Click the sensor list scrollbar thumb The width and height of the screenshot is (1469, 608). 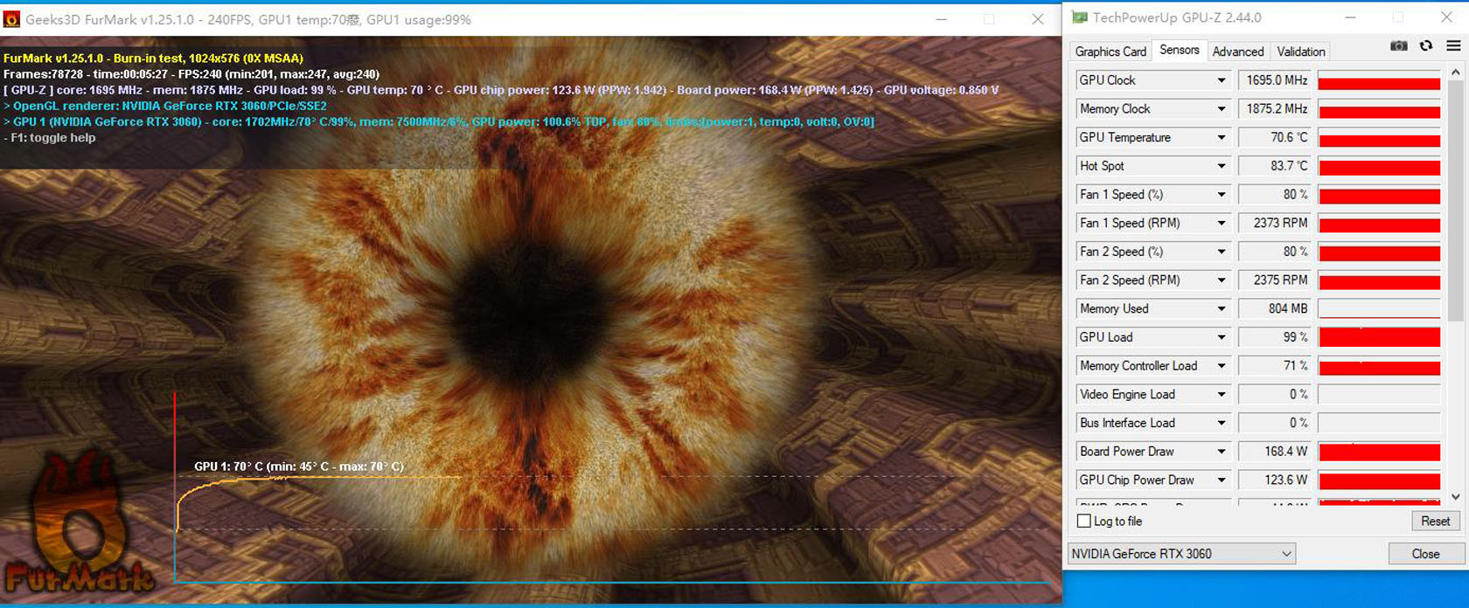coord(1455,201)
